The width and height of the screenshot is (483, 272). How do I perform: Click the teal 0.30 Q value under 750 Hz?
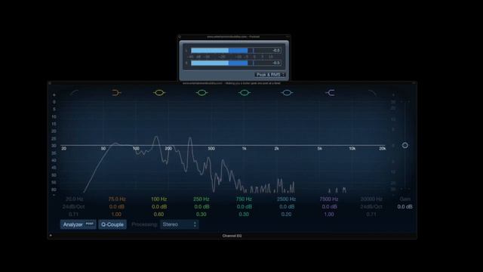point(244,214)
